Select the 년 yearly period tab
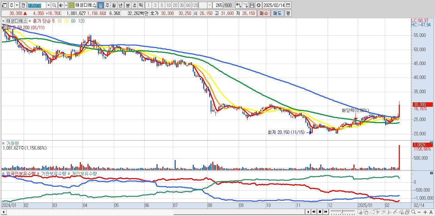 tap(120, 5)
